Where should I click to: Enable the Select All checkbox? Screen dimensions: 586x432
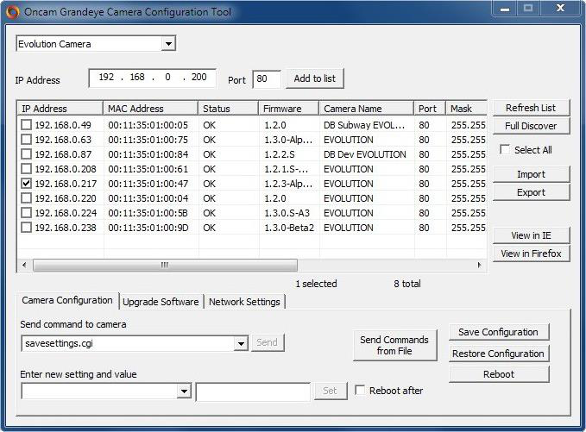(x=505, y=150)
